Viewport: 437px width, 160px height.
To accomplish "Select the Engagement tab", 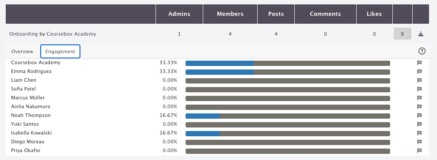I will (x=60, y=51).
